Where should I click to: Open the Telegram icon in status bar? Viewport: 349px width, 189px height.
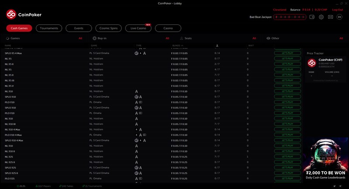point(340,186)
